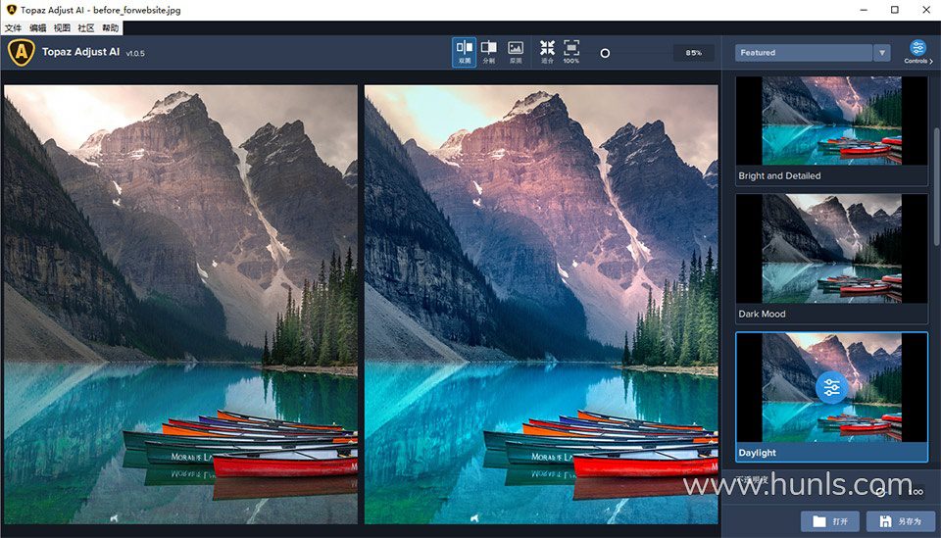
Task: Open the 文件 menu
Action: tap(13, 28)
